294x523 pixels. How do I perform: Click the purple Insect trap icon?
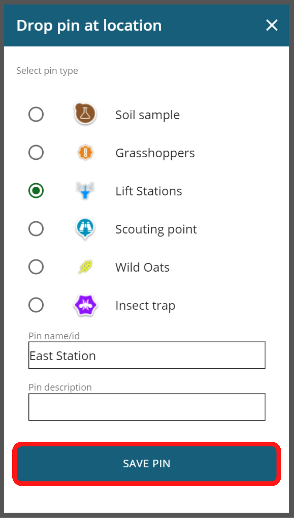85,305
